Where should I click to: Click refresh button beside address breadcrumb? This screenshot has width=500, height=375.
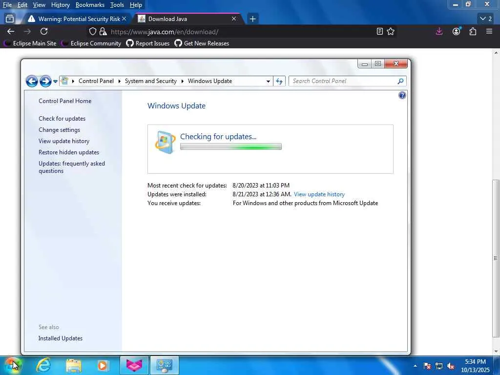coord(279,81)
